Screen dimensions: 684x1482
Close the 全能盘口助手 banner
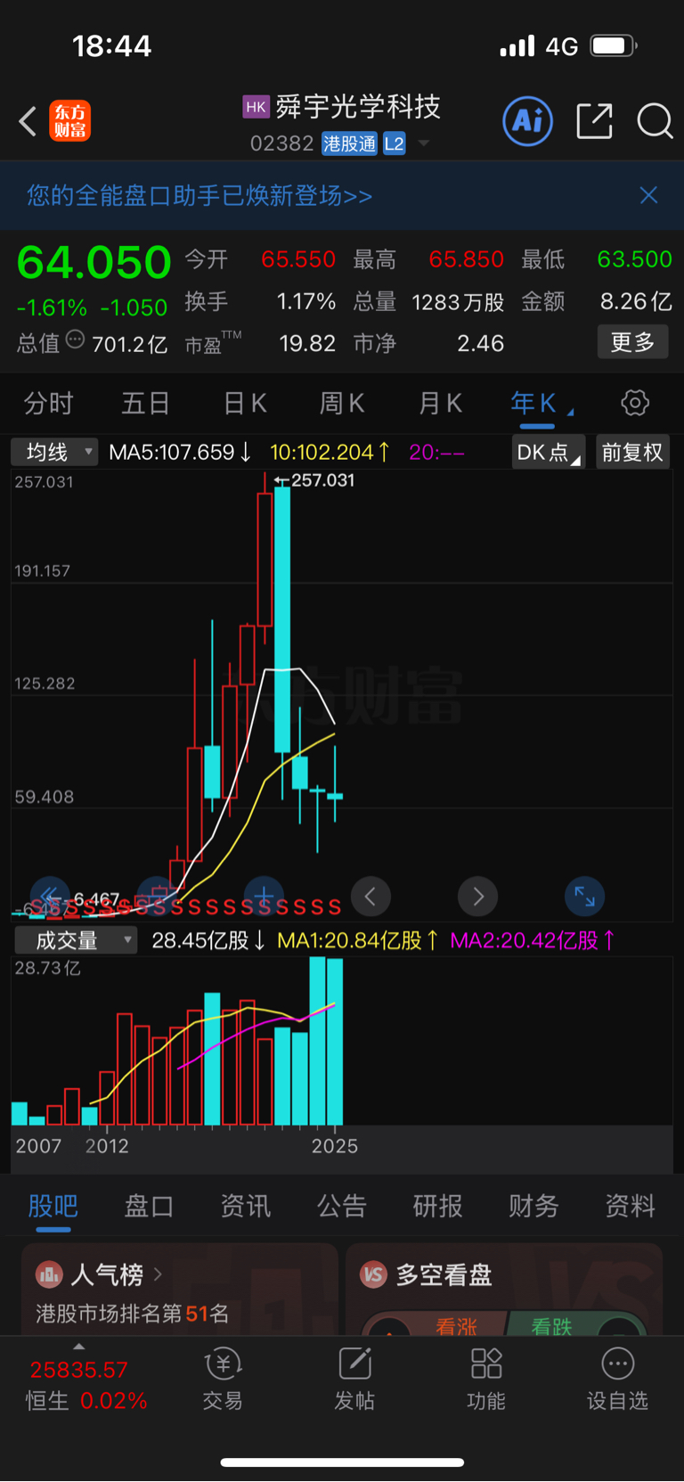pyautogui.click(x=648, y=195)
